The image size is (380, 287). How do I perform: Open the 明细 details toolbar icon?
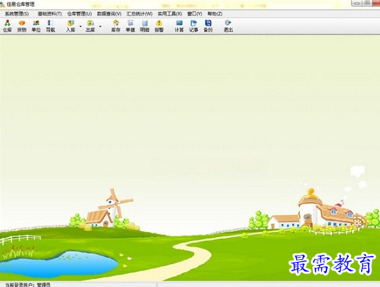[x=145, y=26]
